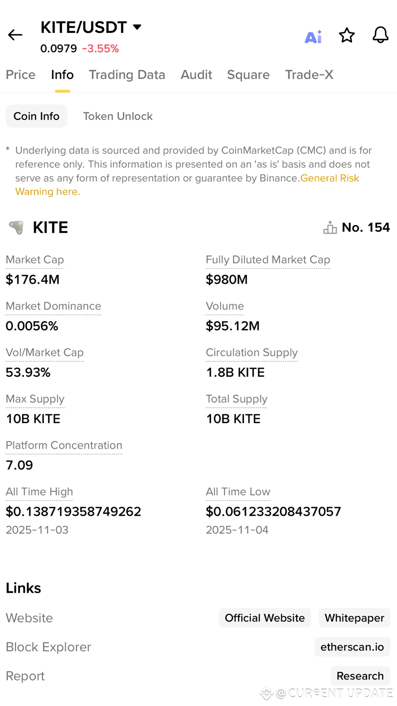Open price alert bell icon

tap(380, 35)
